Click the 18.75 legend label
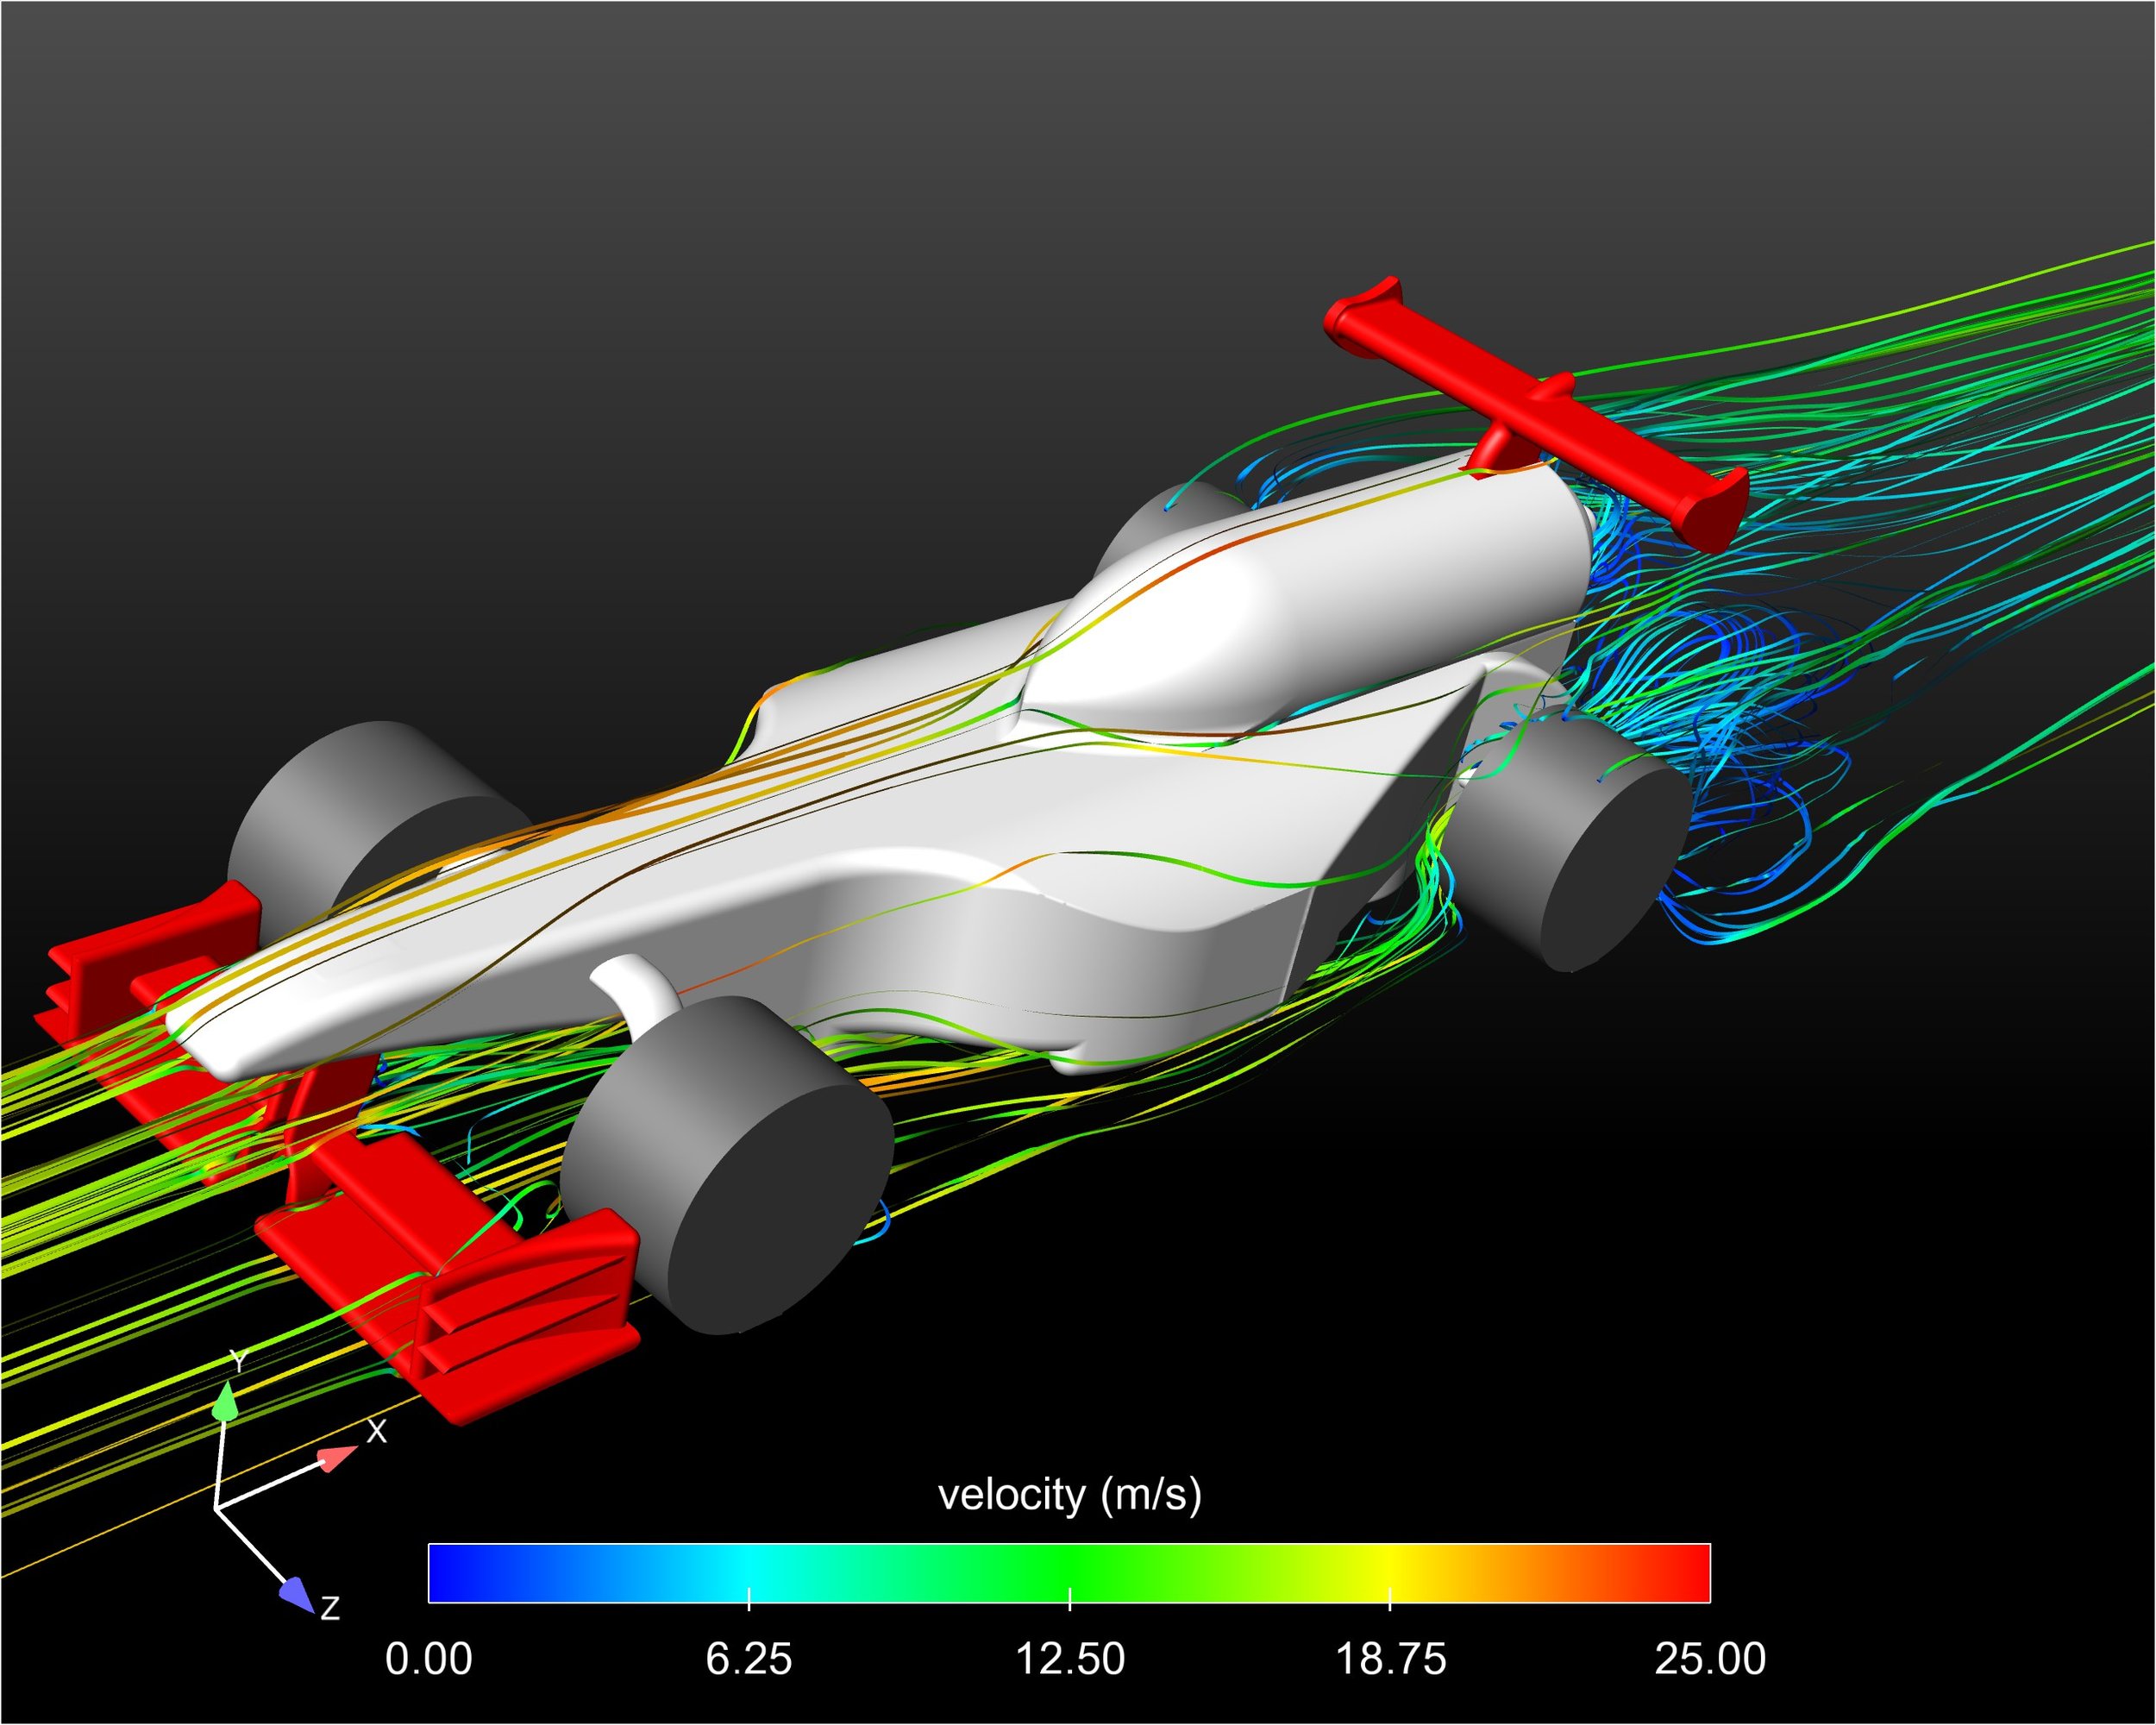 tap(1390, 1659)
